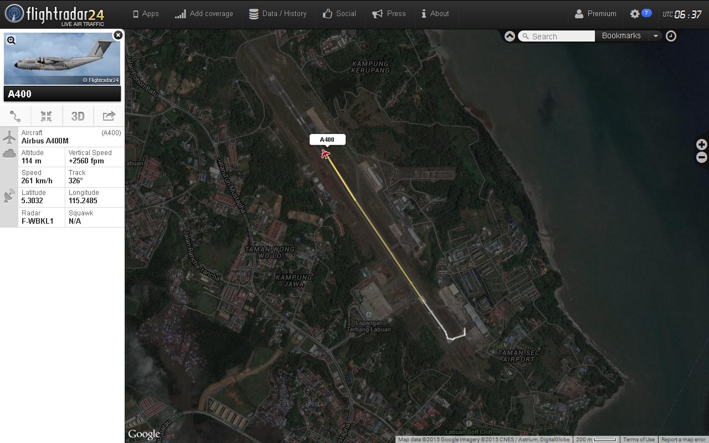Toggle follow aircraft centering icon
The height and width of the screenshot is (443, 709).
(x=46, y=116)
